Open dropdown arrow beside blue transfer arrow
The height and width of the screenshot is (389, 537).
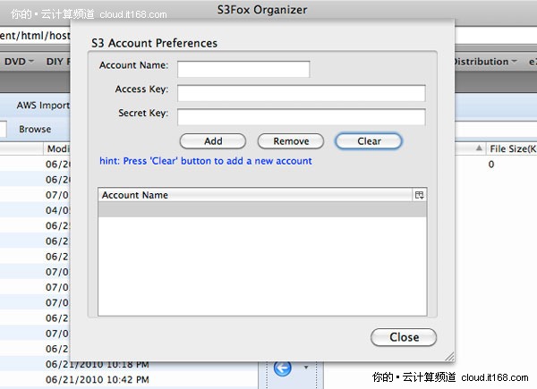tap(307, 367)
